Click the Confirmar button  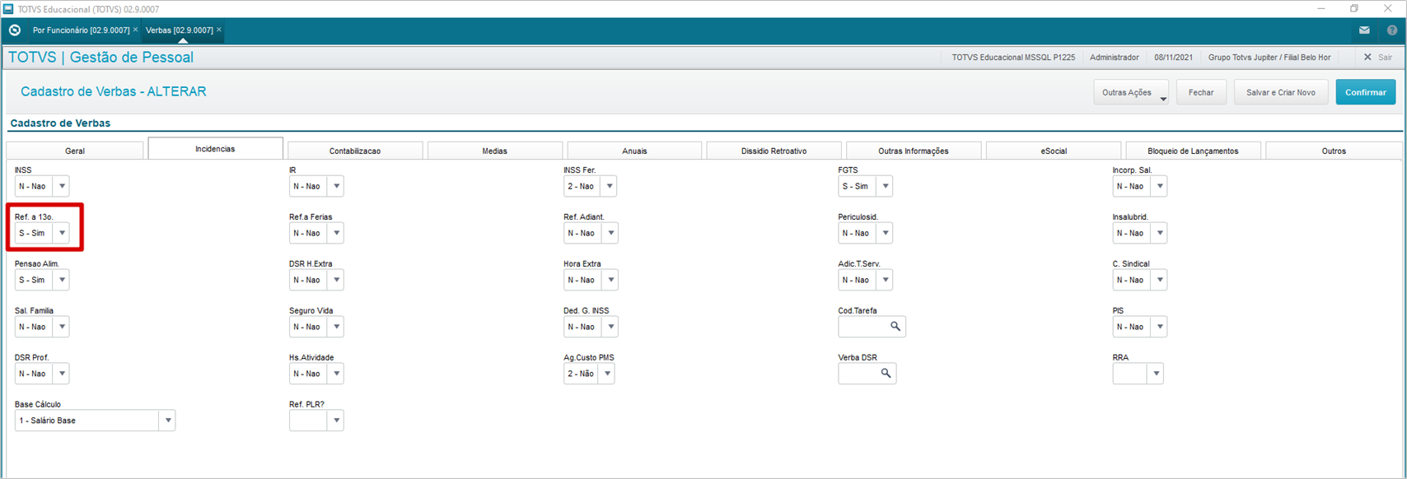pos(1366,92)
